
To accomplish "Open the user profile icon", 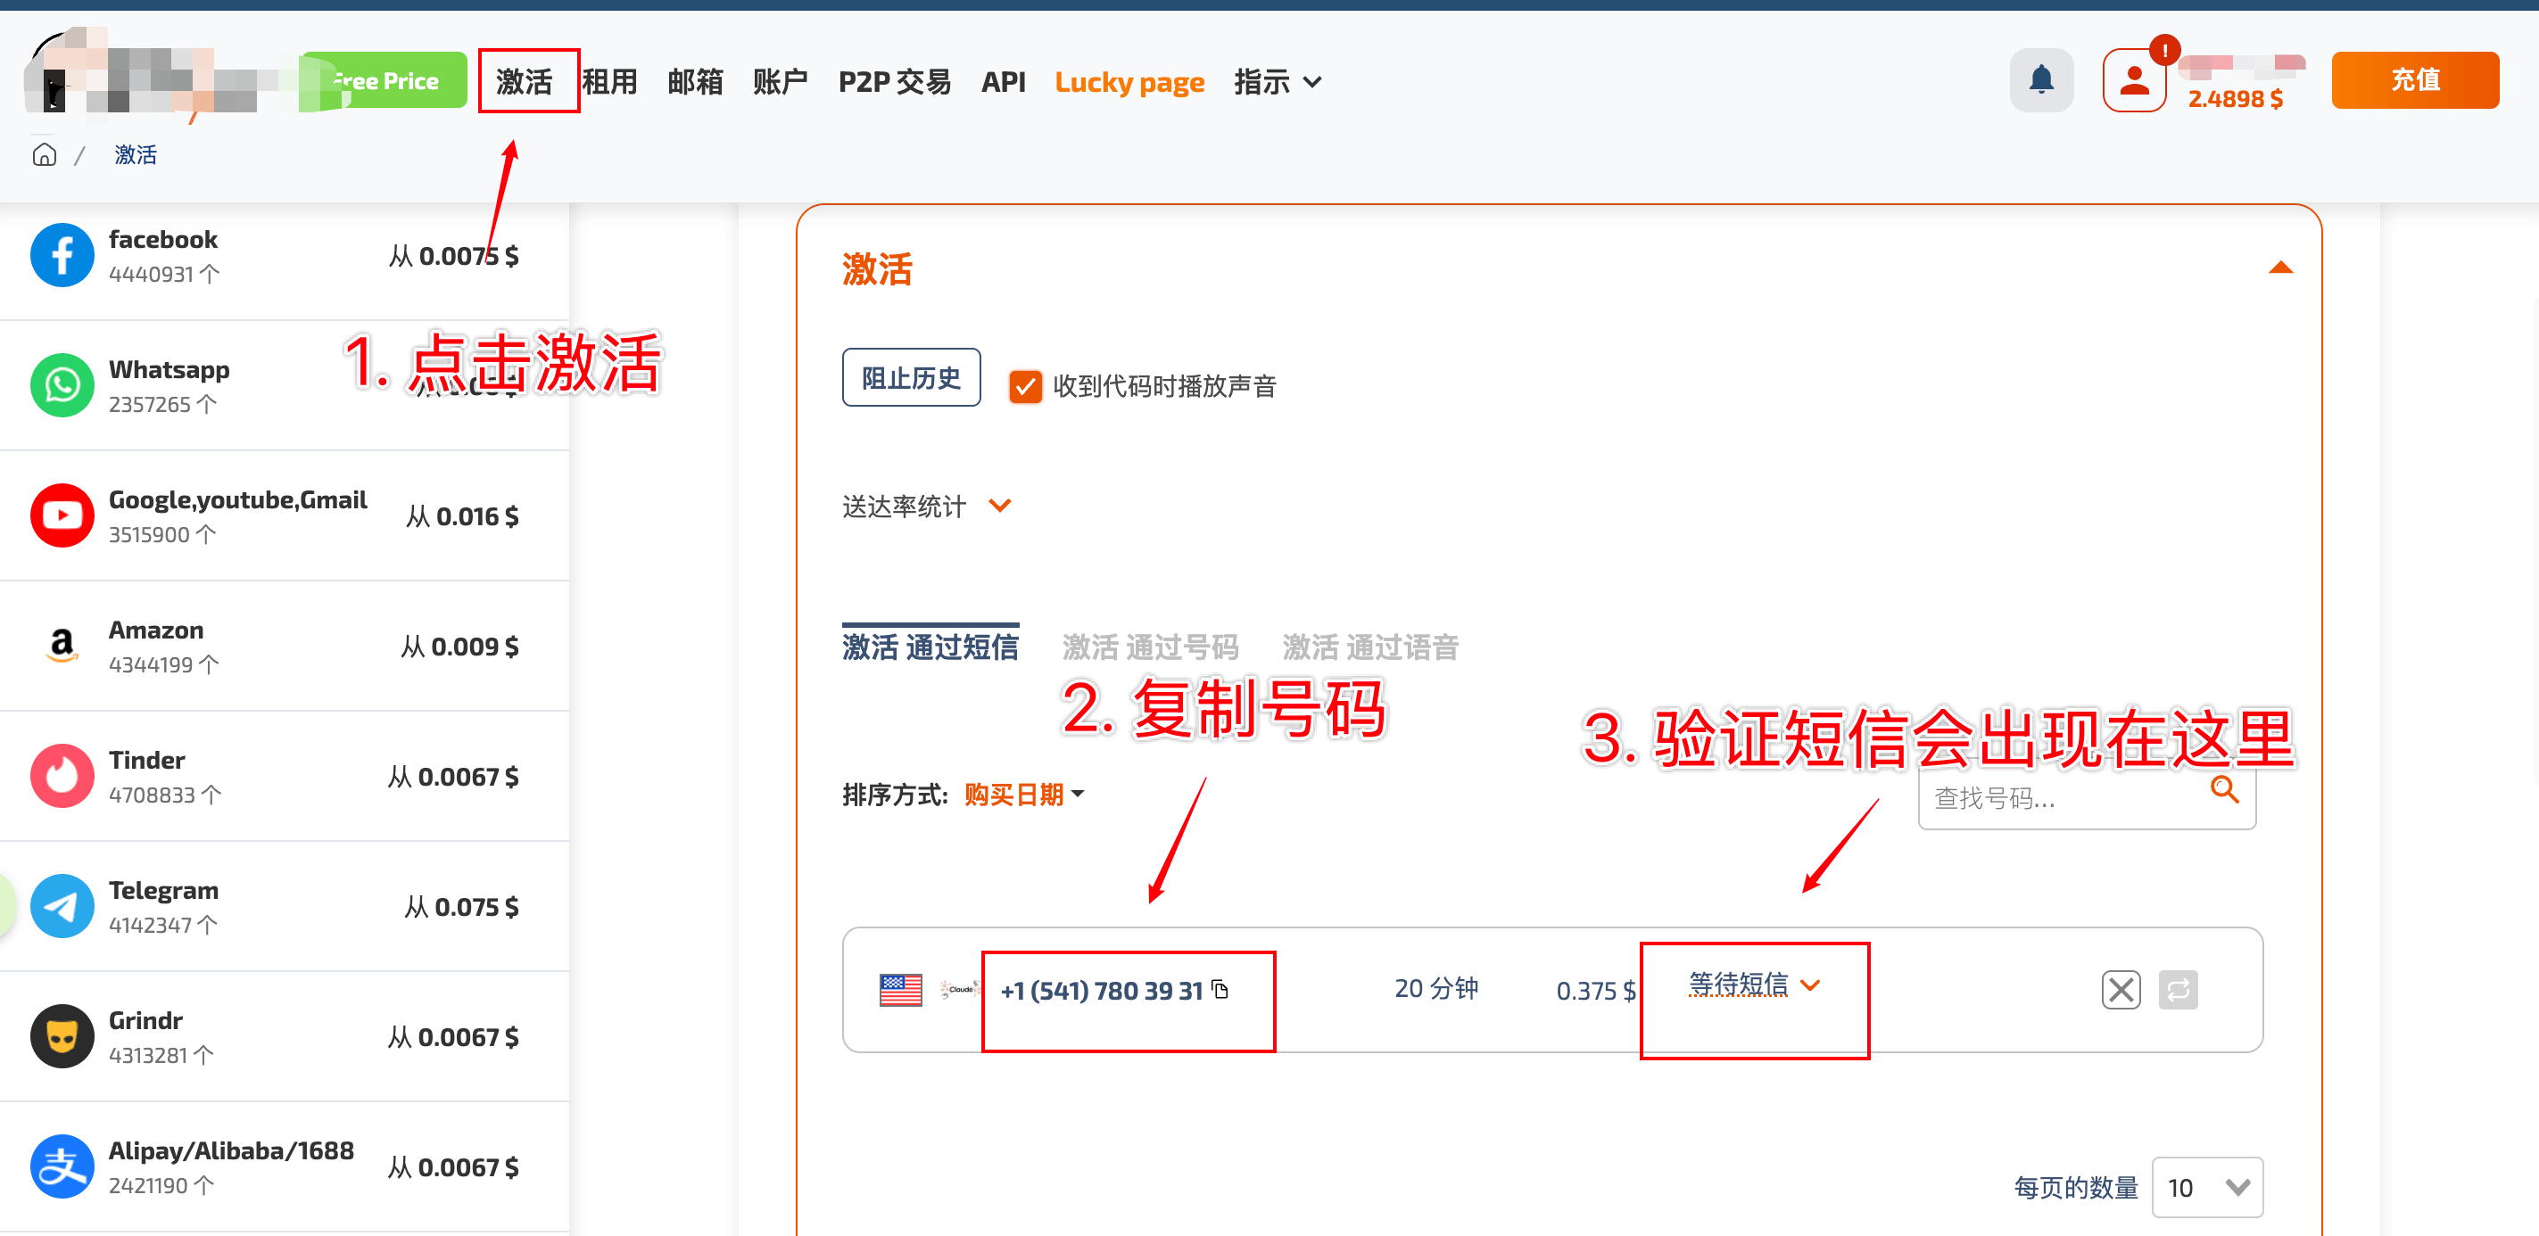I will [2134, 79].
